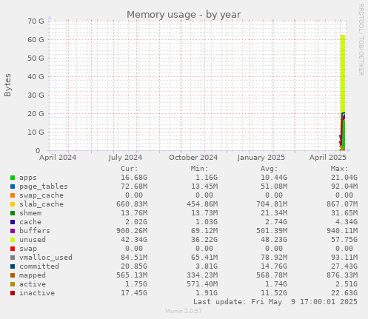Click the 'Memory usage - by year' title

click(x=184, y=15)
